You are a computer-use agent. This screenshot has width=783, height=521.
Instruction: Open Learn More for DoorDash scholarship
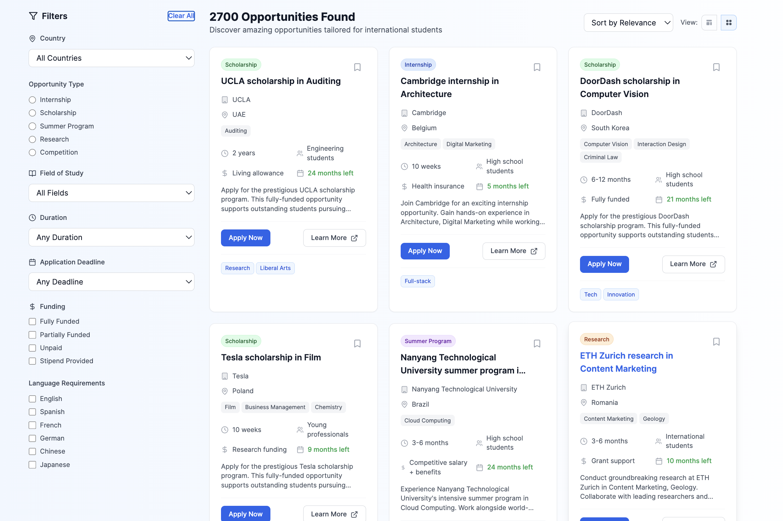[x=693, y=264]
